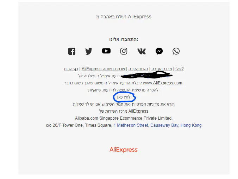Click the circled לחץ כאן unsubscribe link
Image resolution: width=238 pixels, height=179 pixels.
[x=124, y=97]
